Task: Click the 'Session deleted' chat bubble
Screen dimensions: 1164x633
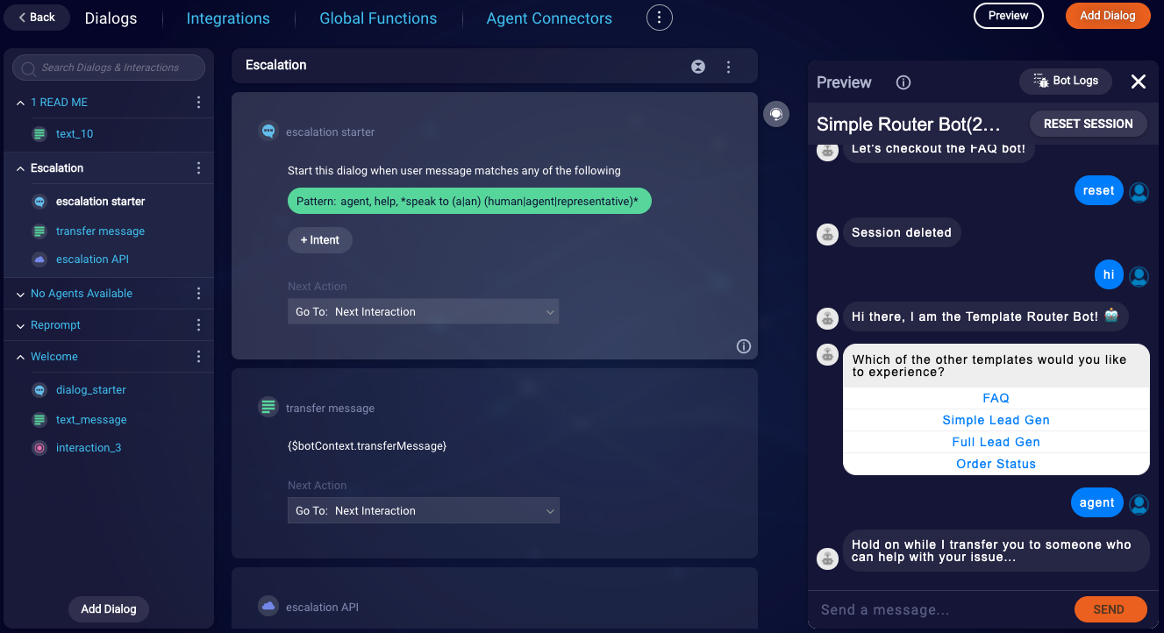Action: [902, 232]
